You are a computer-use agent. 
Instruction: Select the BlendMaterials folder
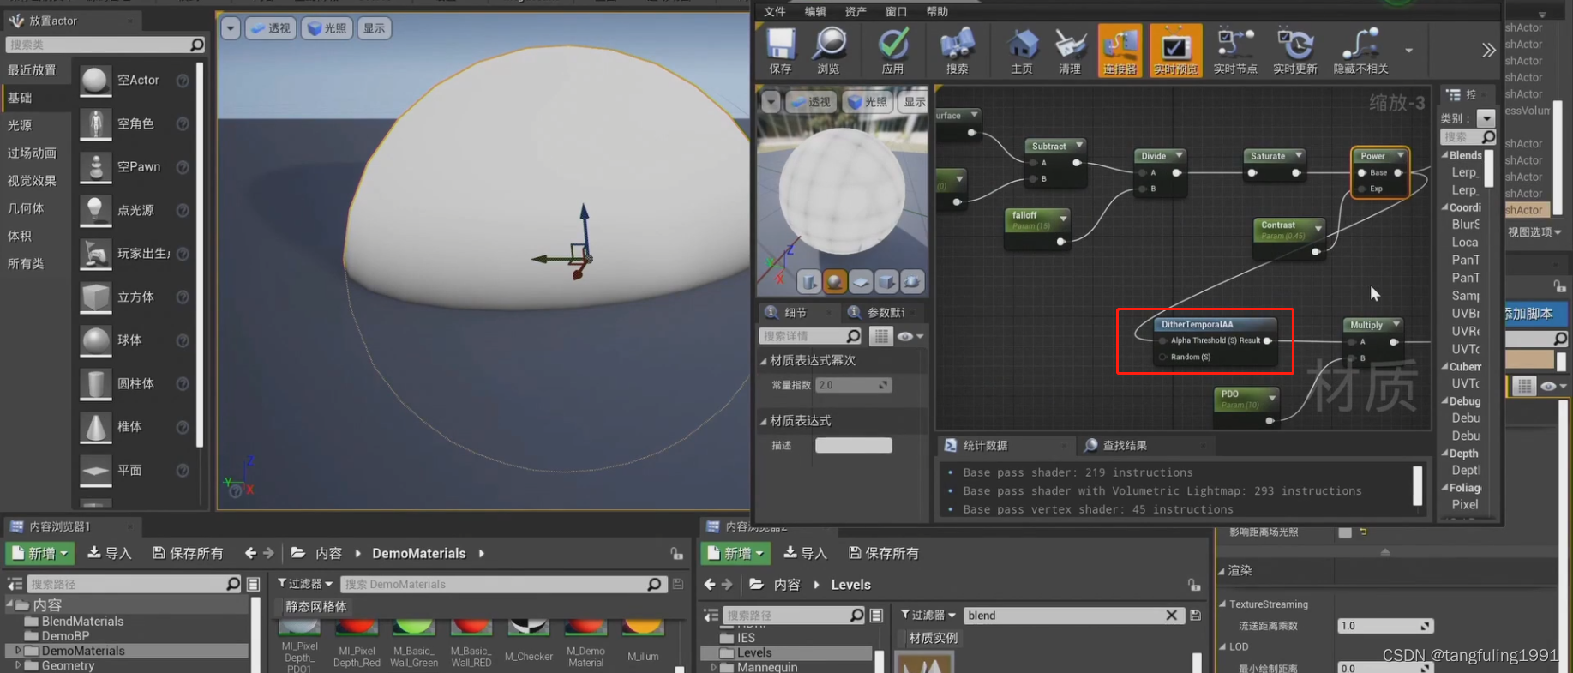pos(82,622)
